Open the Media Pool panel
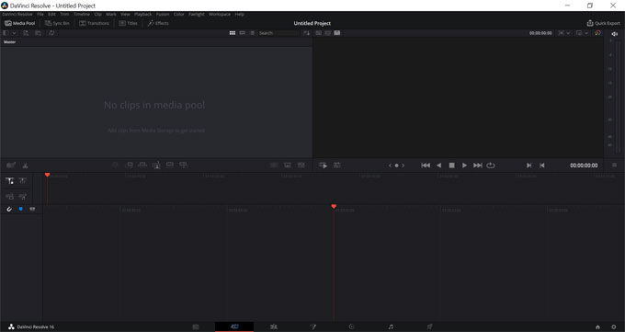The height and width of the screenshot is (332, 625). point(20,23)
